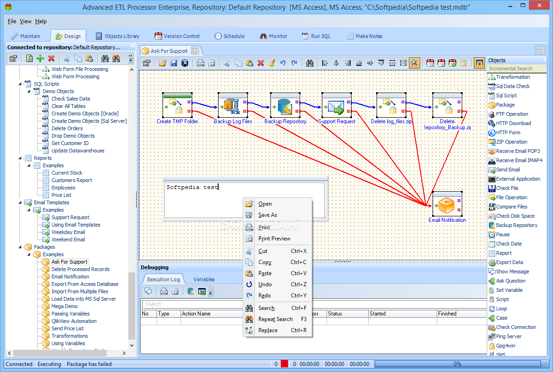
Task: Toggle the highlighted orange grid snap button
Action: coord(415,63)
